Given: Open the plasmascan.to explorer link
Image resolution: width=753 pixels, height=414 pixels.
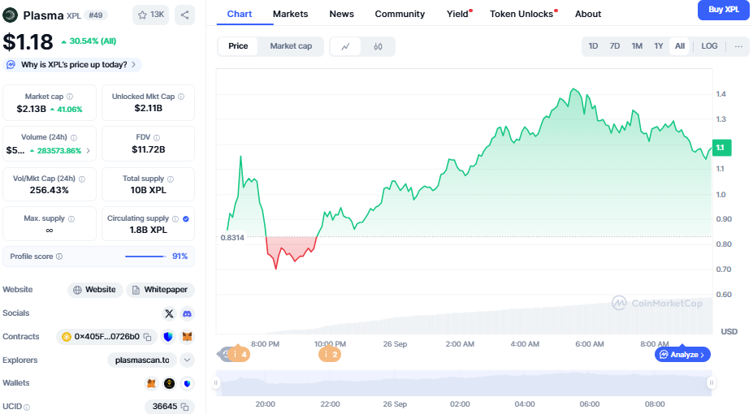Looking at the screenshot, I should [142, 360].
